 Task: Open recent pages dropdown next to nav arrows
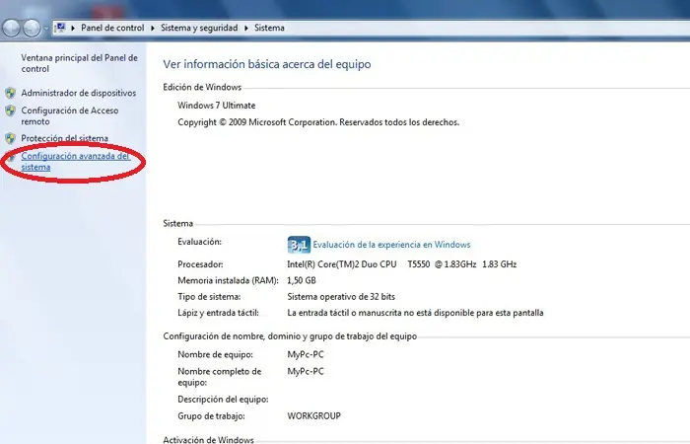45,29
